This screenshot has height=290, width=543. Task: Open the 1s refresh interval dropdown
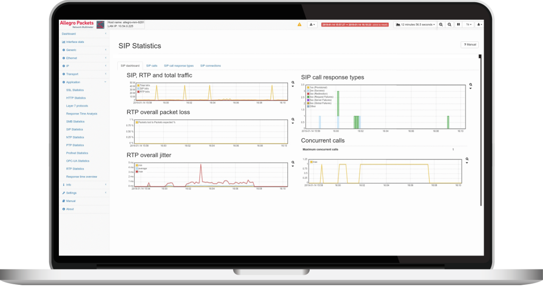pos(468,24)
